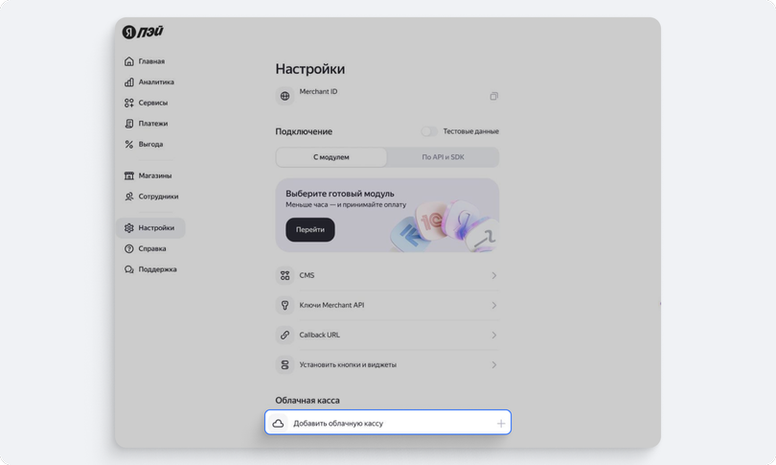The image size is (776, 465).
Task: Open Платежи receipt icon in sidebar
Action: pyautogui.click(x=129, y=124)
